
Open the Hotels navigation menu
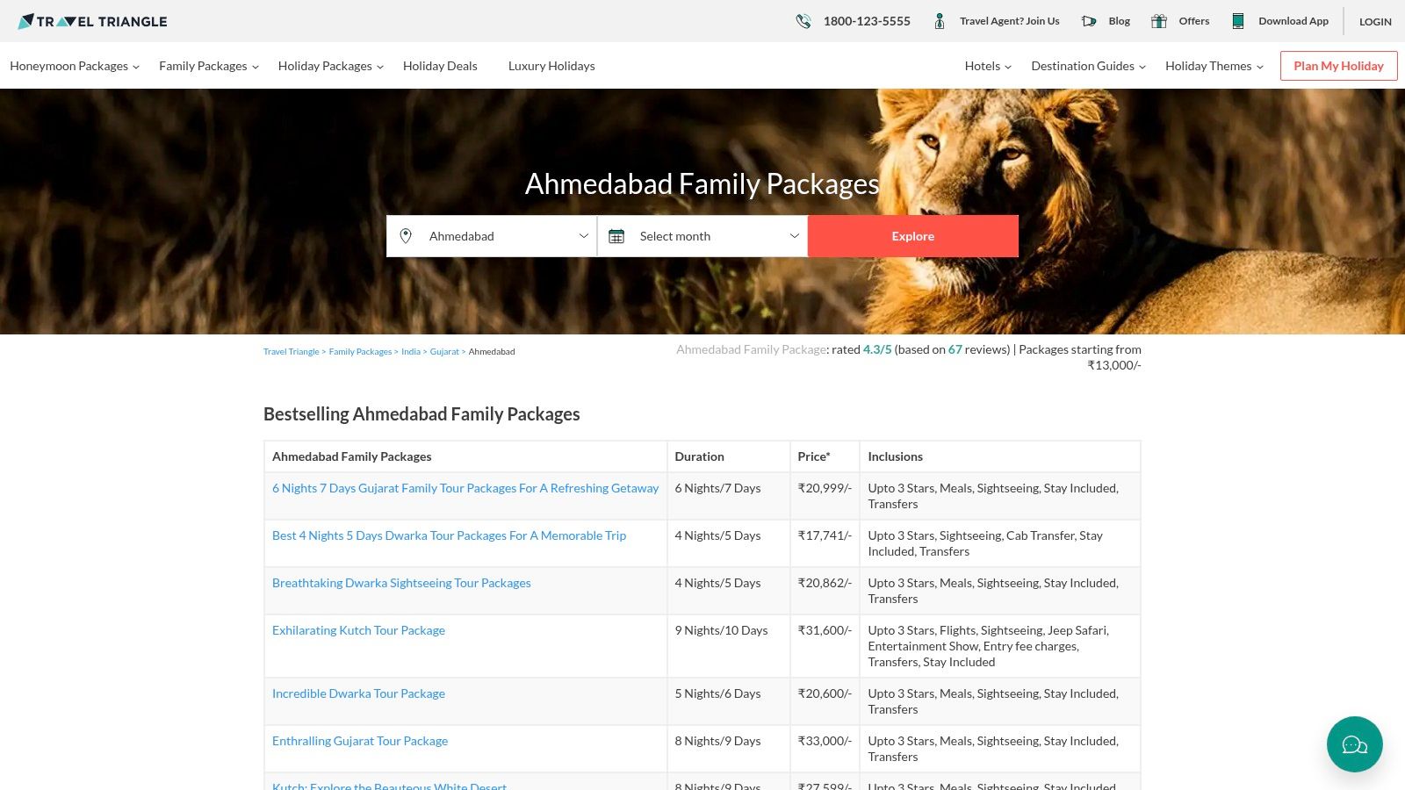tap(982, 66)
